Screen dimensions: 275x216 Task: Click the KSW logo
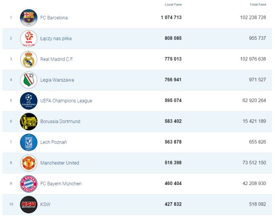click(x=29, y=204)
